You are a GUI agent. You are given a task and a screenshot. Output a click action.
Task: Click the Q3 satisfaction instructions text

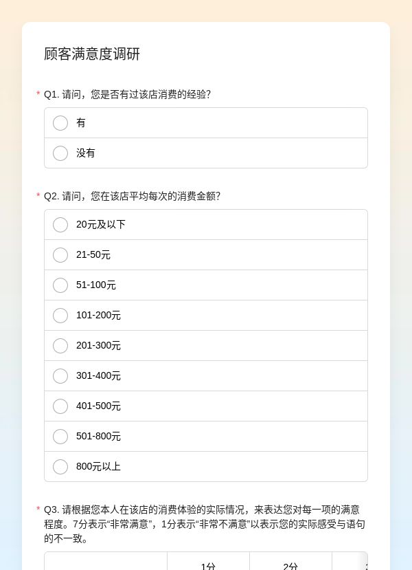point(205,524)
